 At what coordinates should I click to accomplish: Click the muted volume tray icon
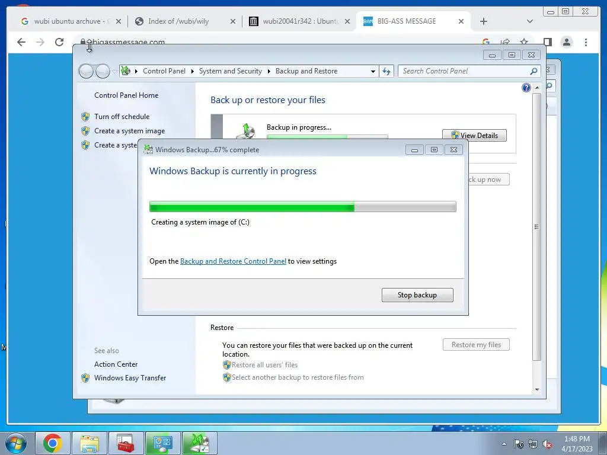547,444
